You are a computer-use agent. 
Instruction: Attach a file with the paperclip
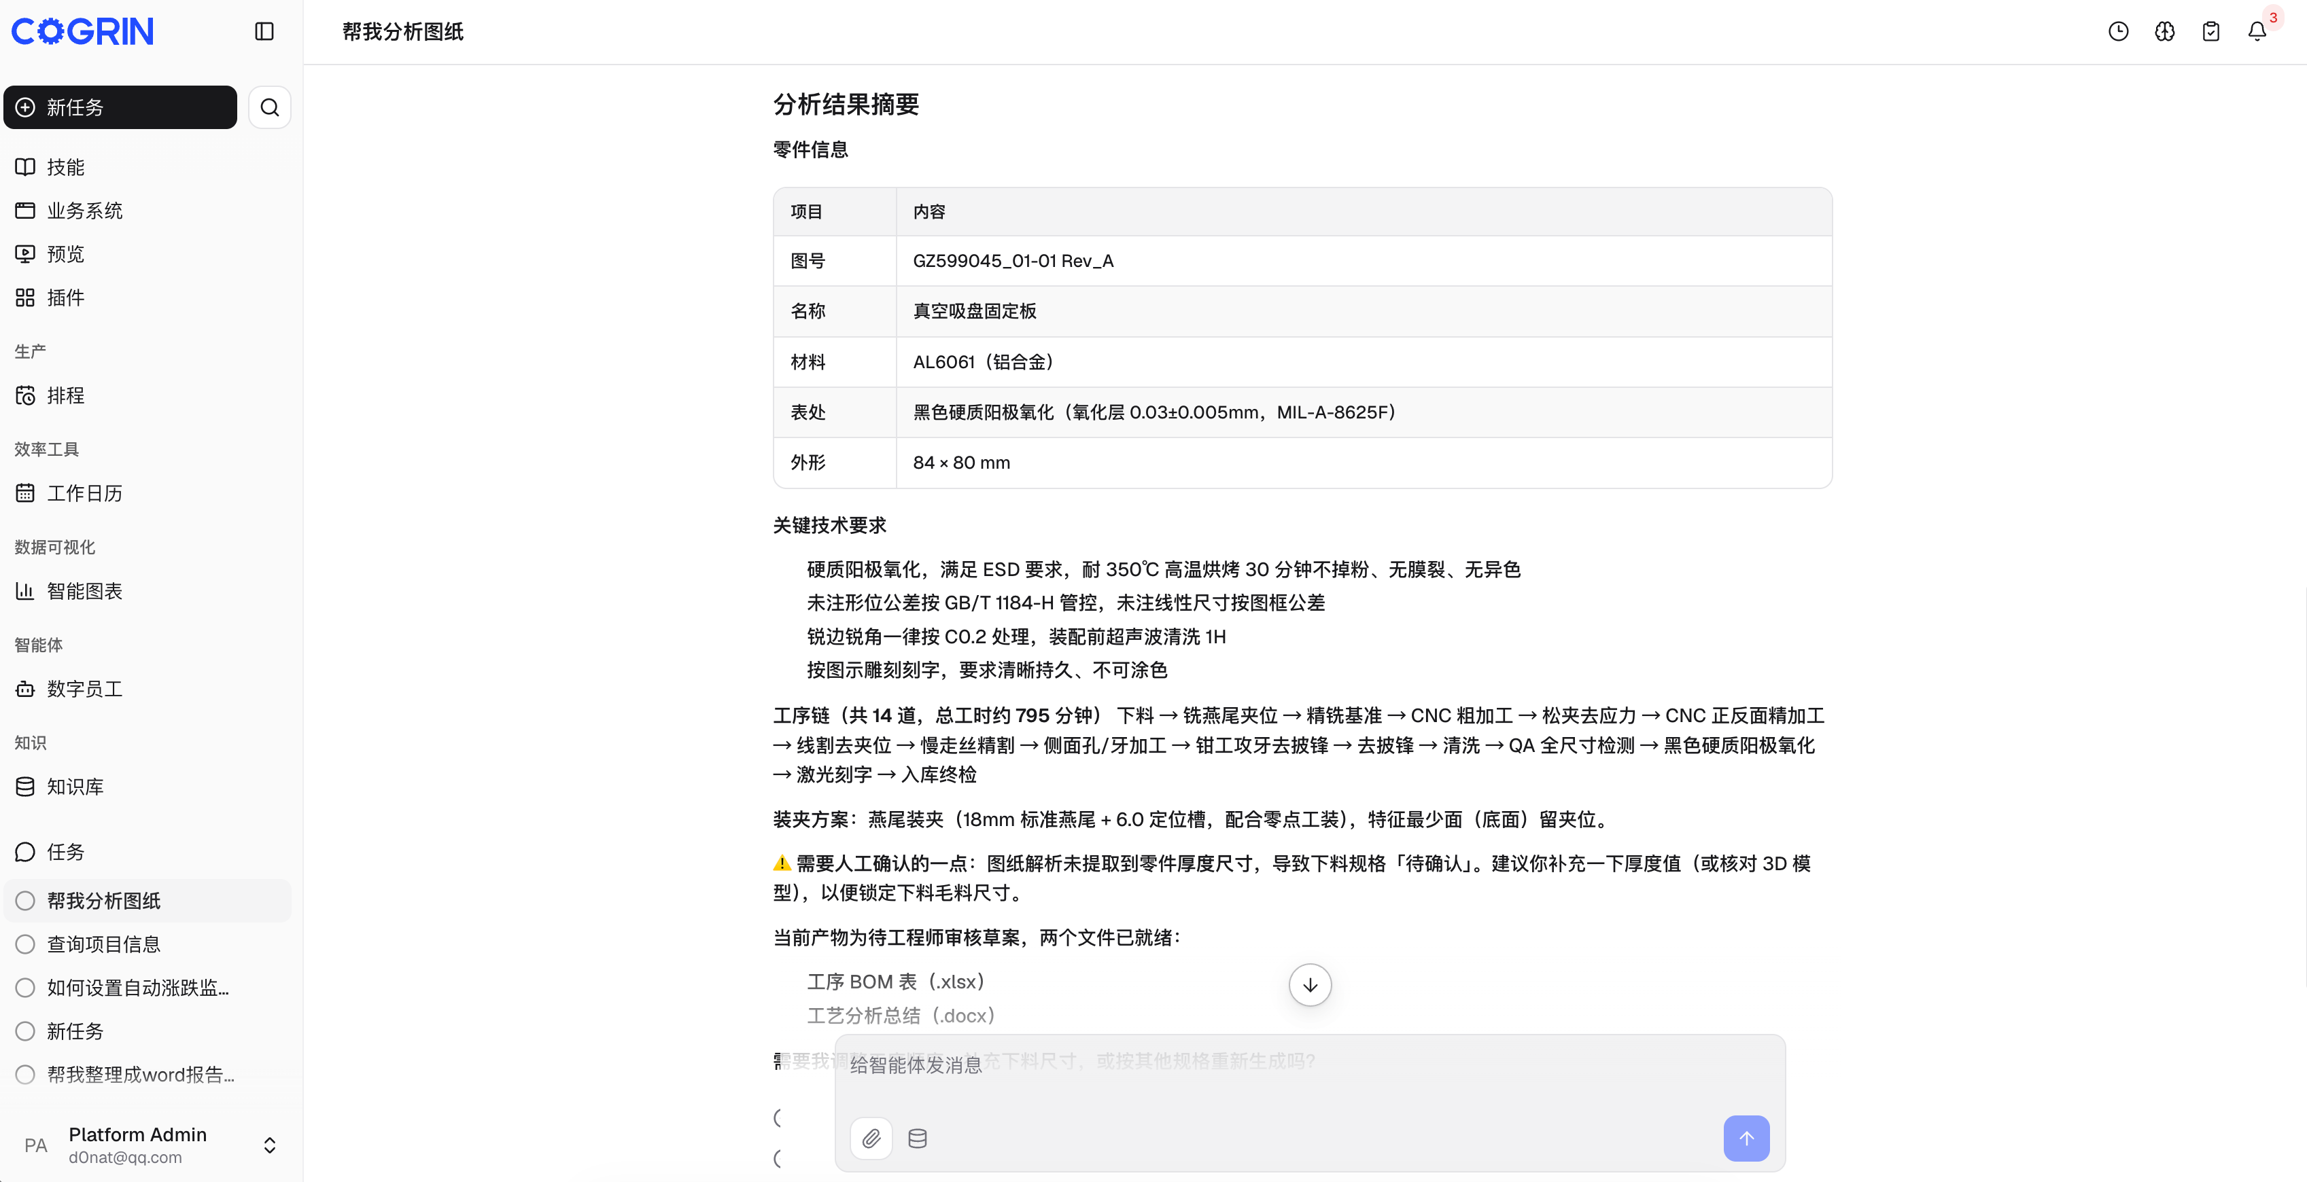click(871, 1138)
